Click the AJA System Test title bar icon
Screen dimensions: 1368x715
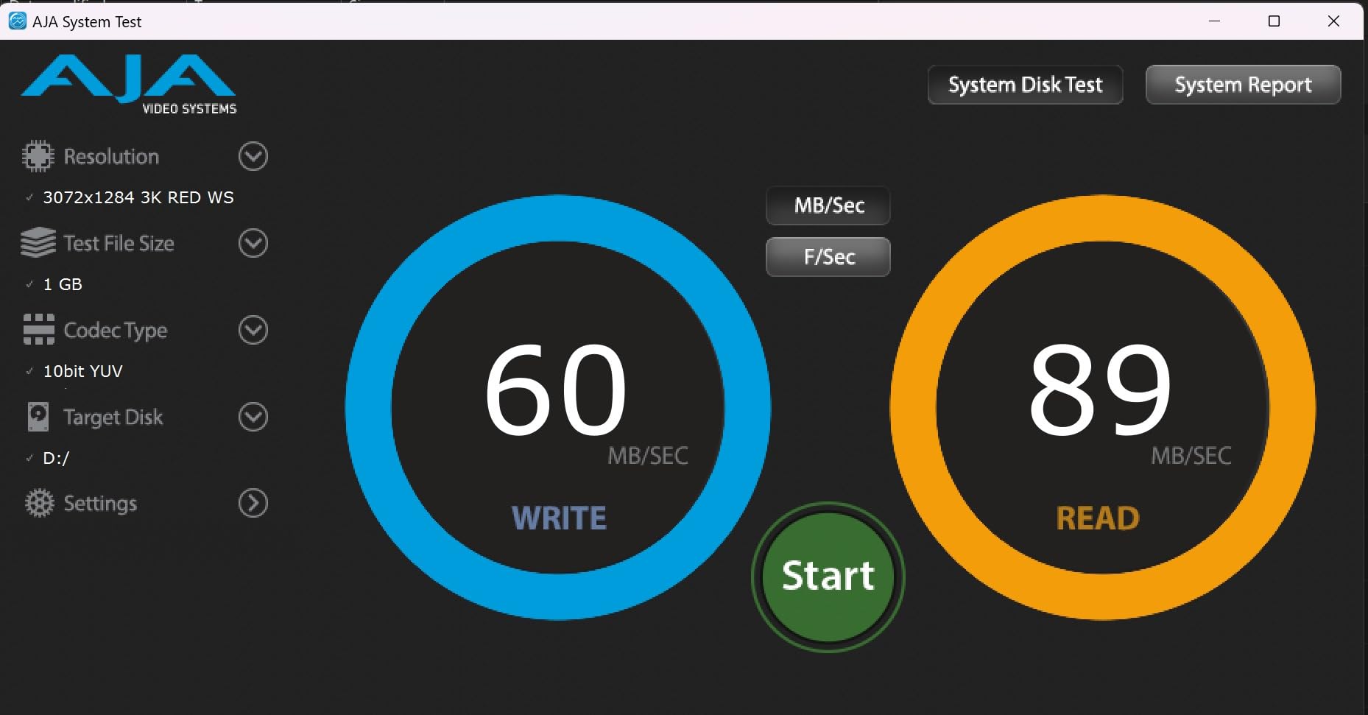pyautogui.click(x=17, y=21)
